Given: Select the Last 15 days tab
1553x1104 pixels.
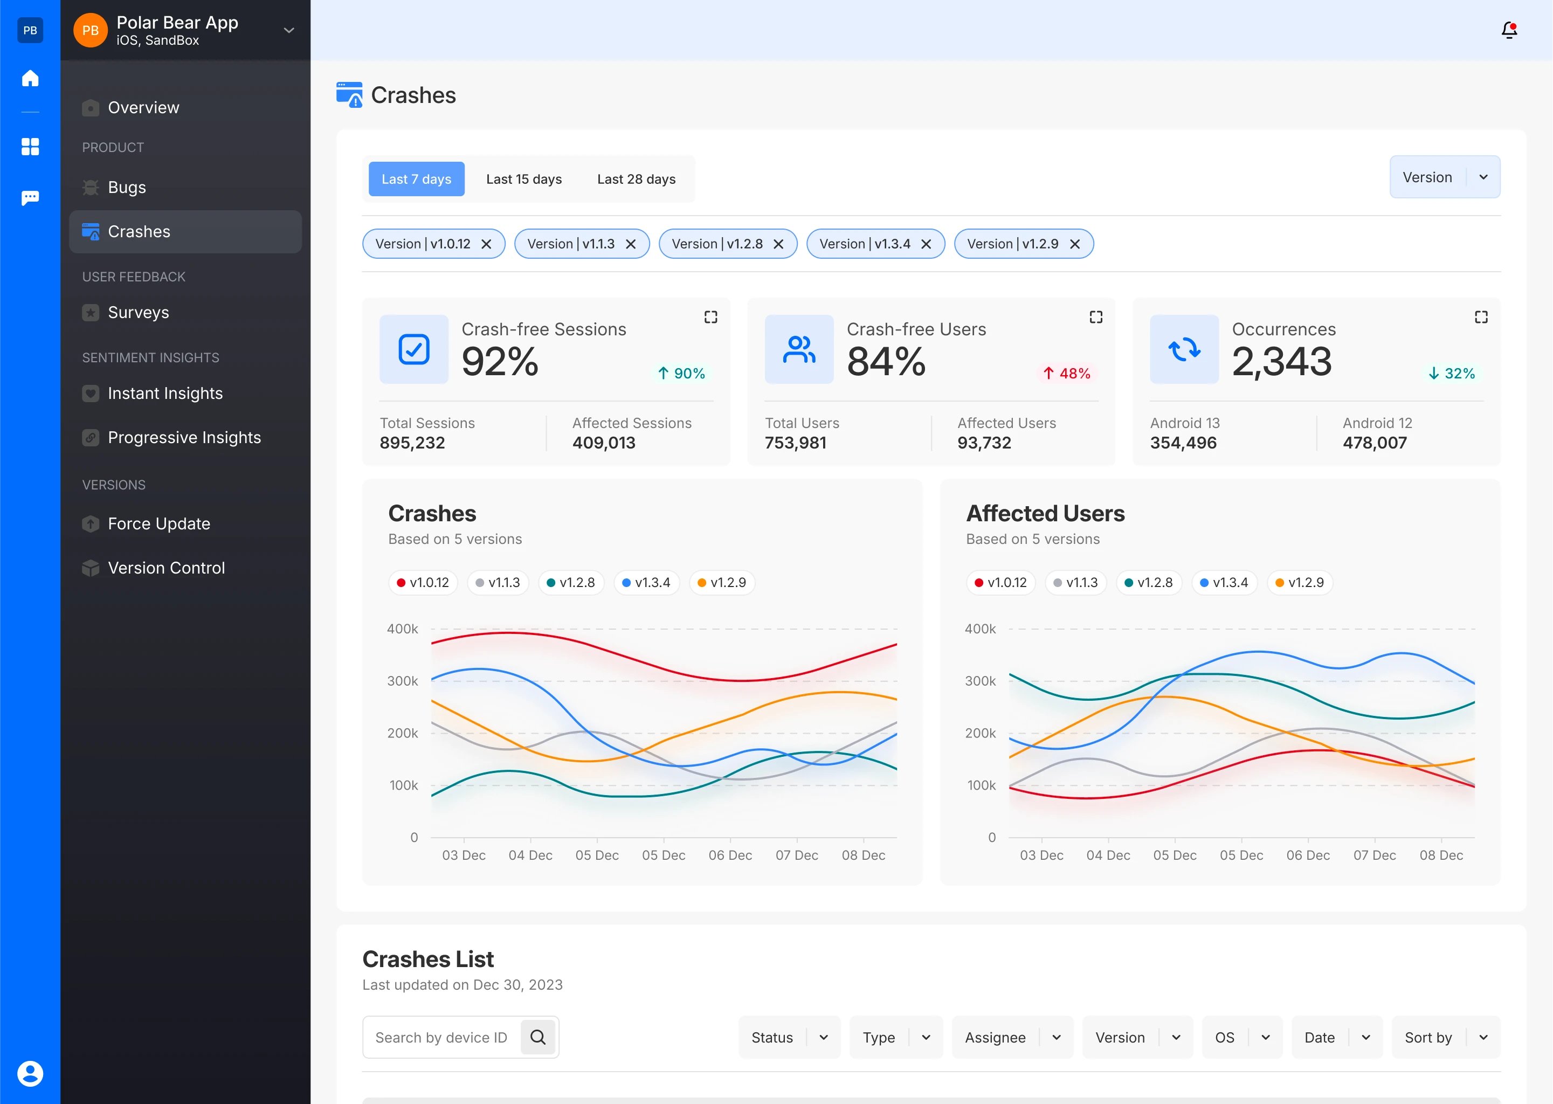Looking at the screenshot, I should tap(524, 179).
